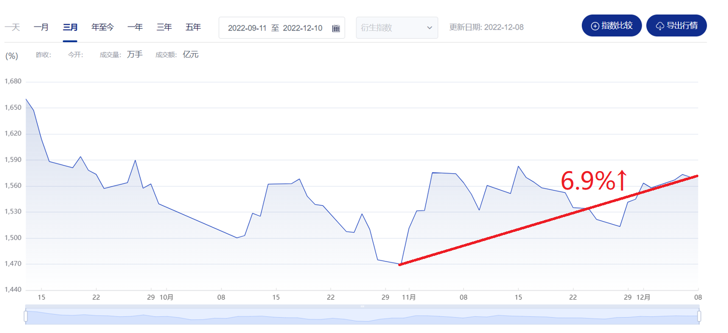Viewport: 728px width, 333px height.
Task: Click the 1,680 y-axis label
Action: (13, 82)
